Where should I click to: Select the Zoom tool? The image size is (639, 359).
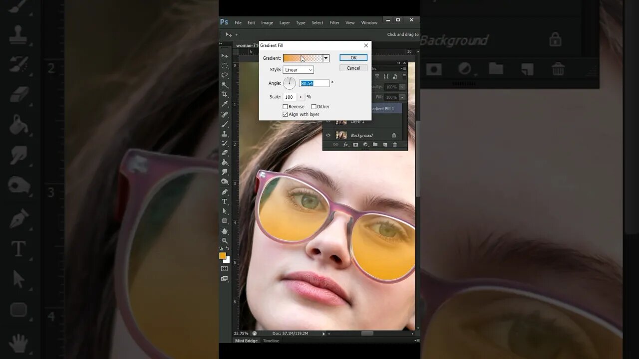click(225, 240)
